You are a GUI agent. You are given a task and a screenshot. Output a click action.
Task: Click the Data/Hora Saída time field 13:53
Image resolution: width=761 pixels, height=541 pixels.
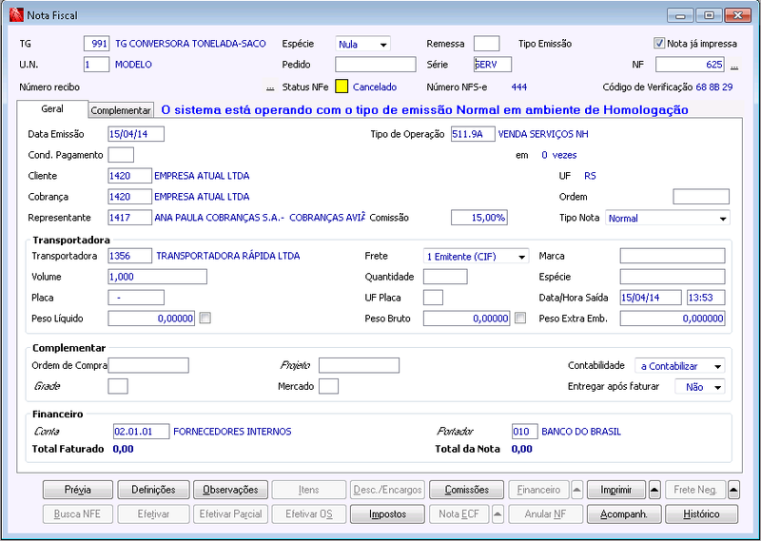point(706,298)
